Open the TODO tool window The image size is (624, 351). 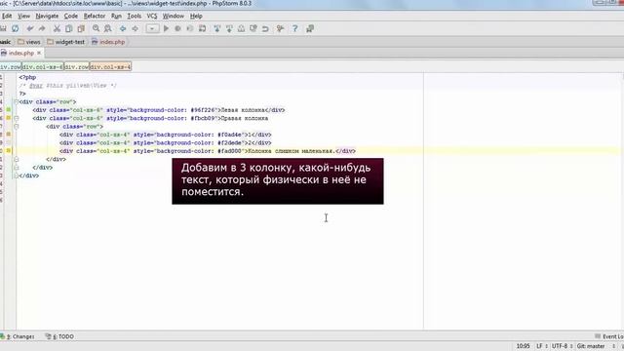[59, 336]
